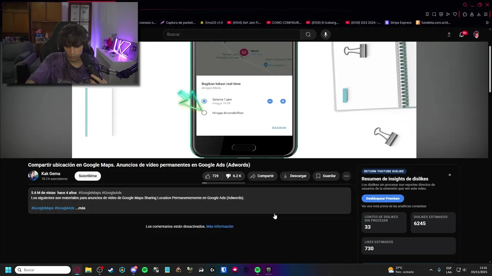Close the Return YouTube Dislike panel
492x276 pixels.
pos(450,175)
